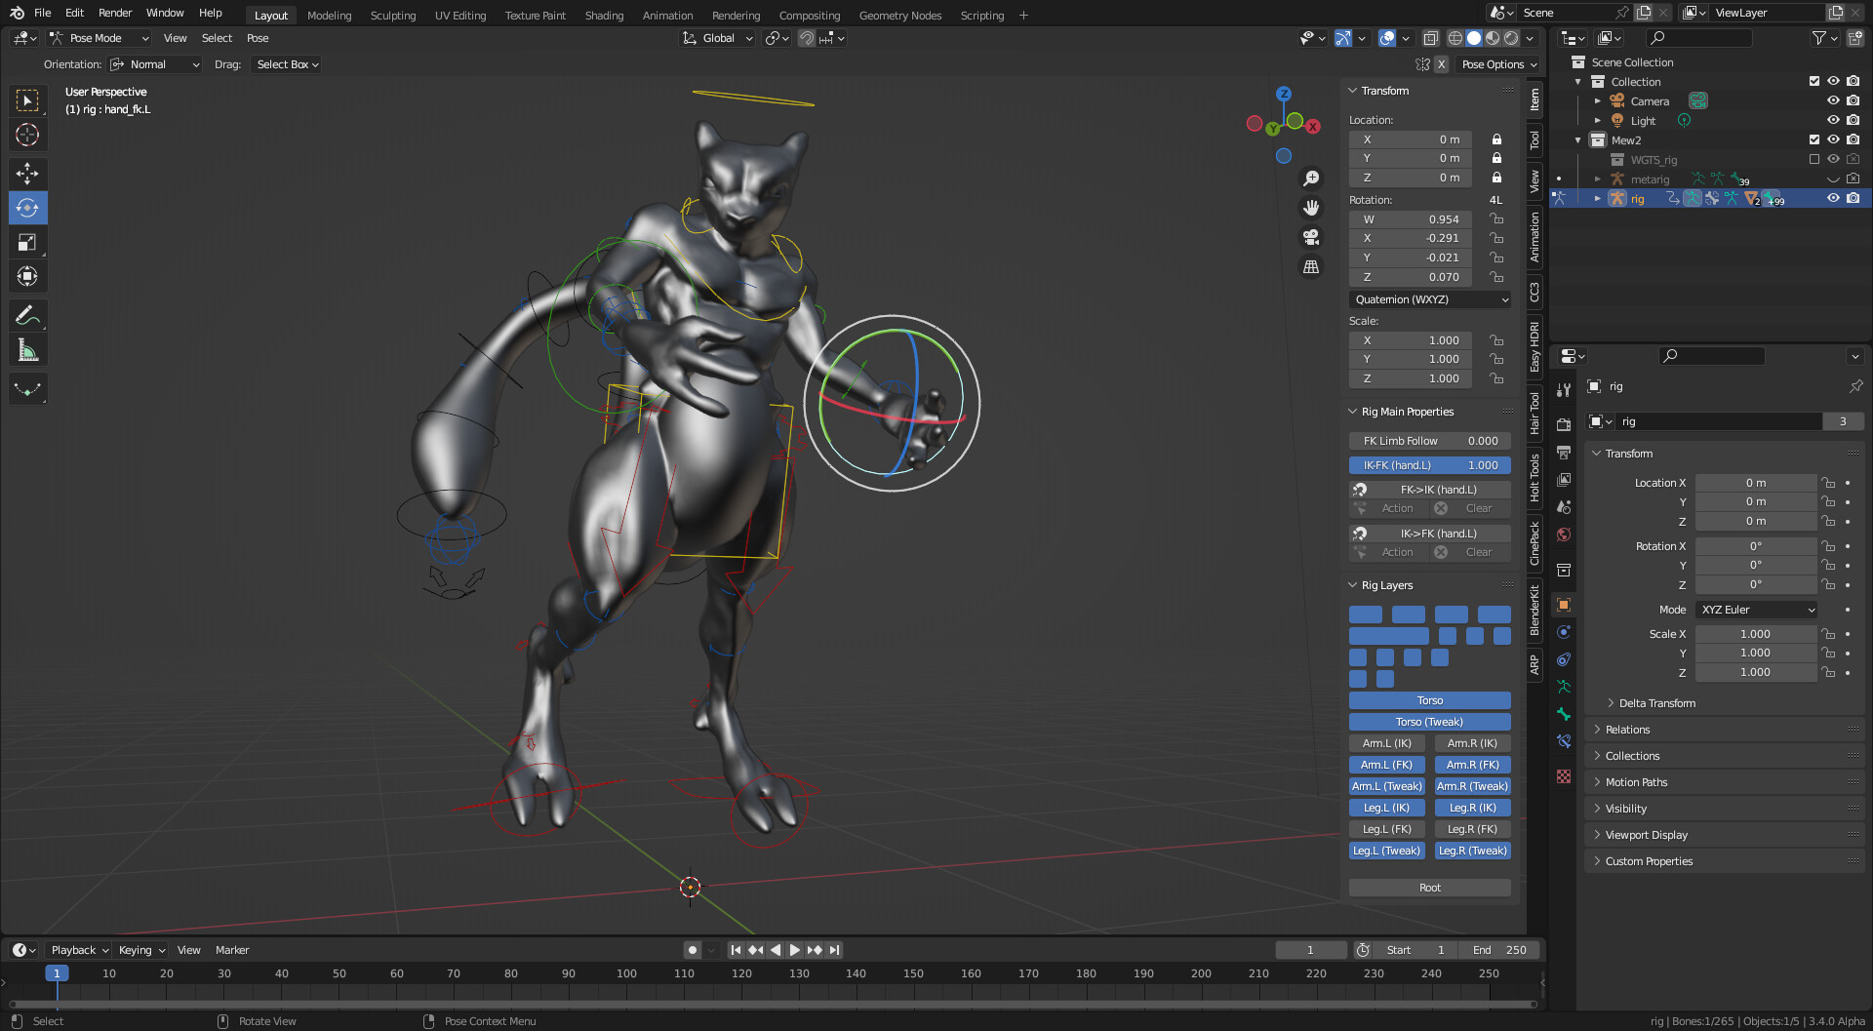Select the Move tool in toolbar

click(x=27, y=174)
